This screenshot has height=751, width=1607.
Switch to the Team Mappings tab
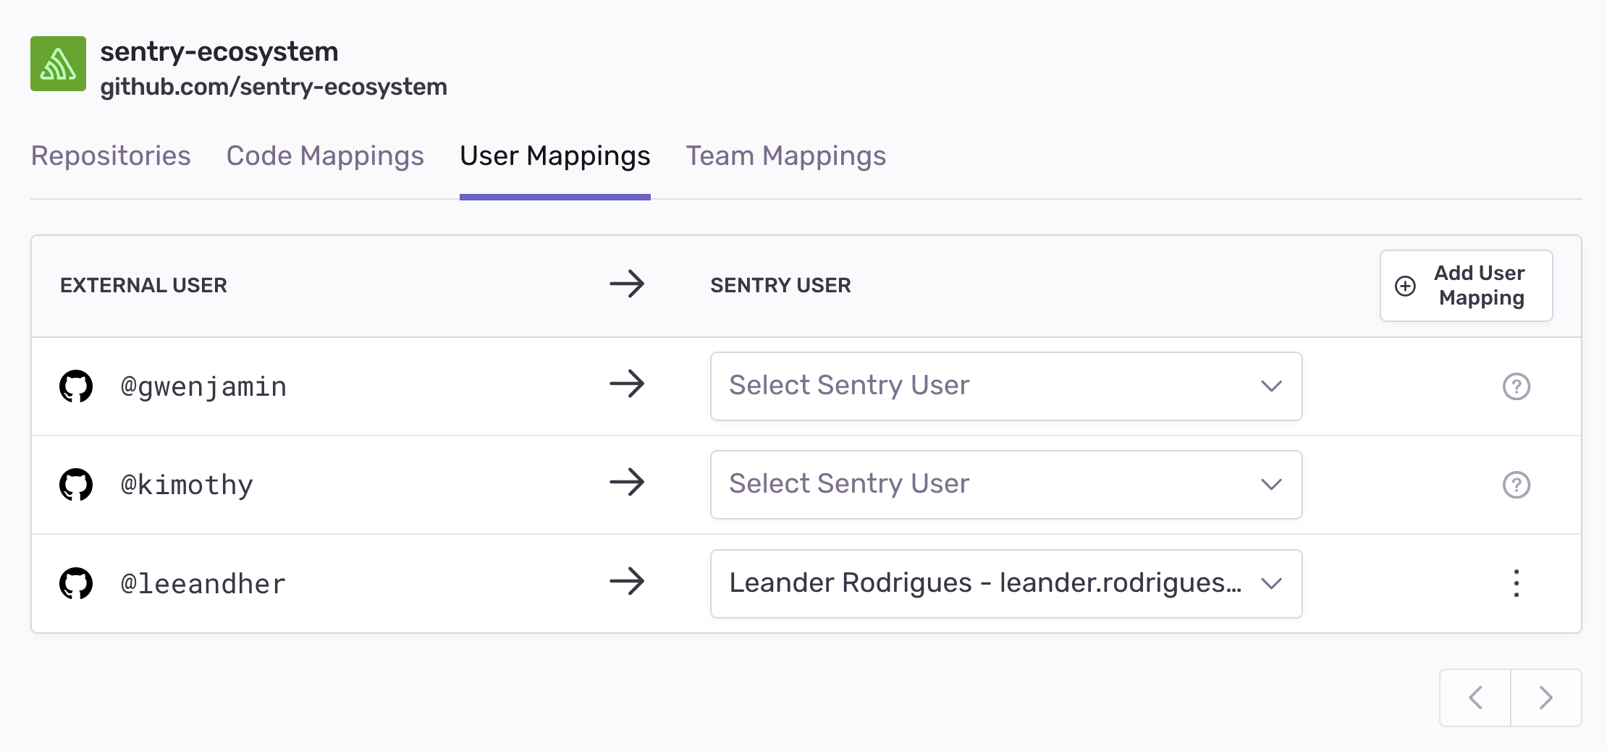(785, 156)
